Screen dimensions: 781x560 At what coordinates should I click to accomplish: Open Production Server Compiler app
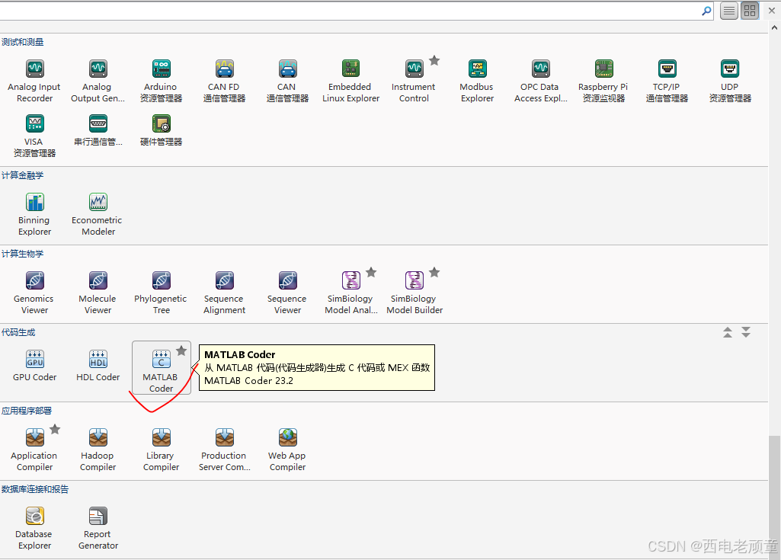224,450
